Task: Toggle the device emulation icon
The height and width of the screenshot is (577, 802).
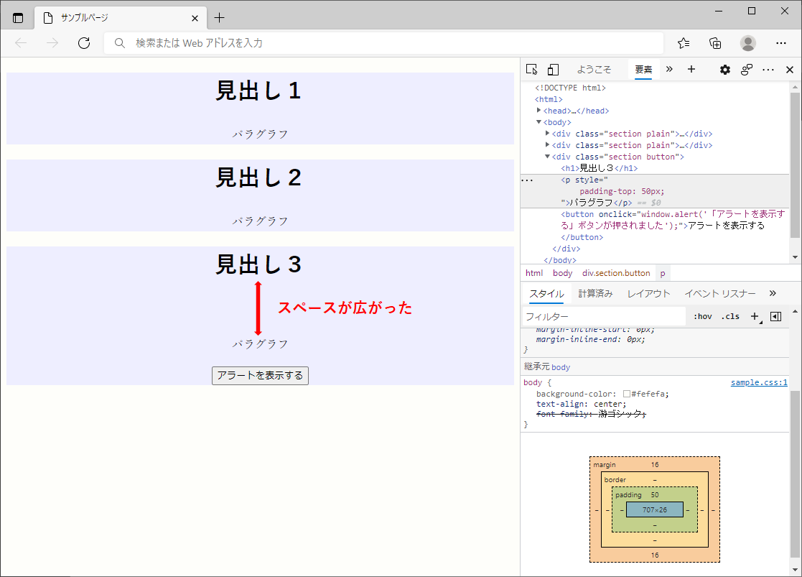Action: click(x=552, y=69)
